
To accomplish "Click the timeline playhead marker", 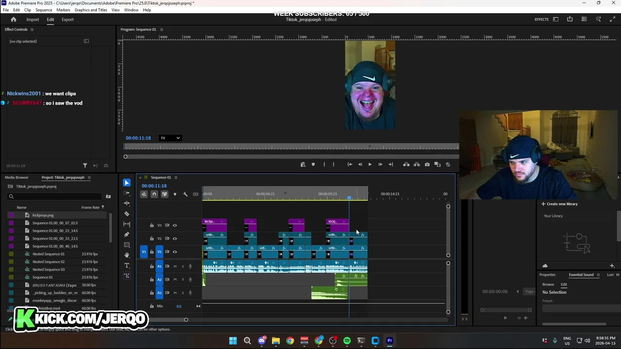I will coord(349,197).
